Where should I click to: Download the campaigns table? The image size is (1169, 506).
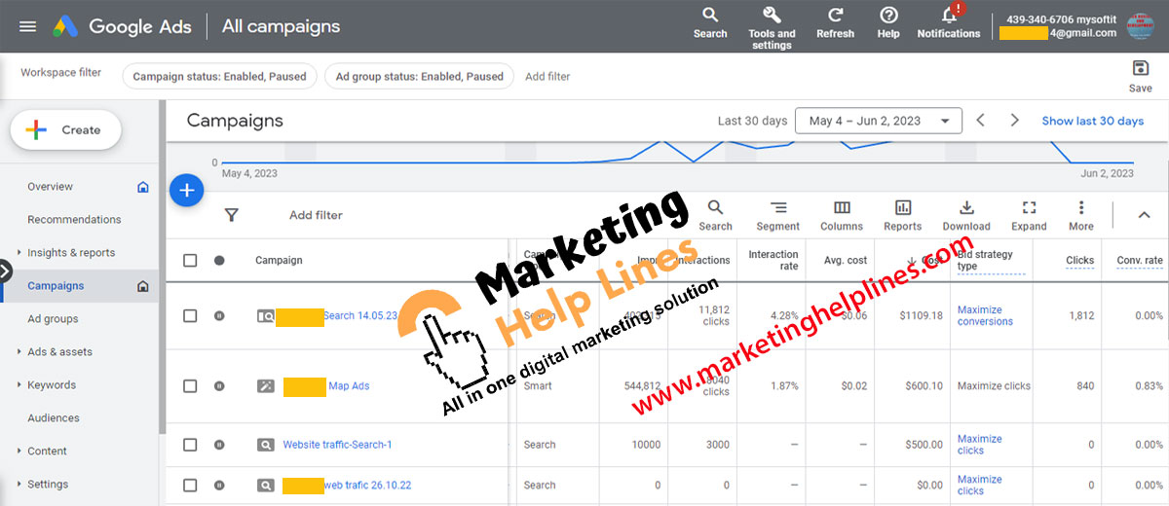[x=966, y=215]
